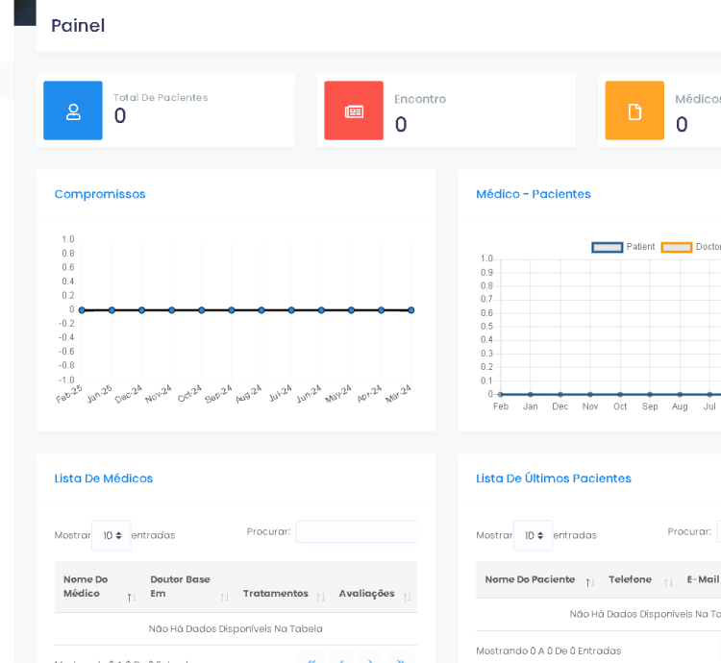The height and width of the screenshot is (663, 721).
Task: Click sort icon for Telefone column
Action: (668, 582)
